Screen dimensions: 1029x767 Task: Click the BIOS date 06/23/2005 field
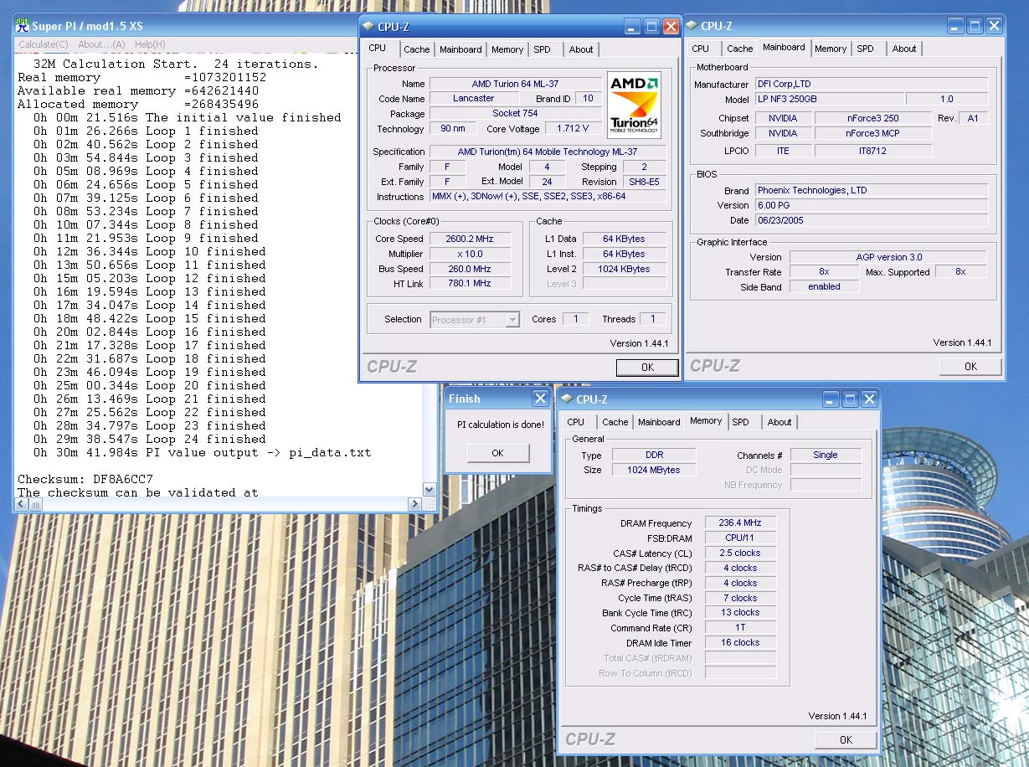click(x=871, y=220)
